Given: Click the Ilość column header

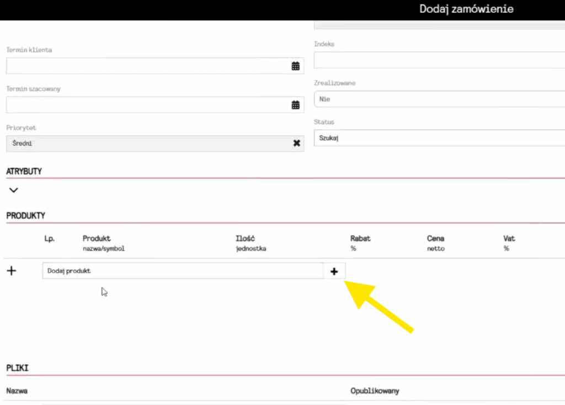Looking at the screenshot, I should (245, 239).
